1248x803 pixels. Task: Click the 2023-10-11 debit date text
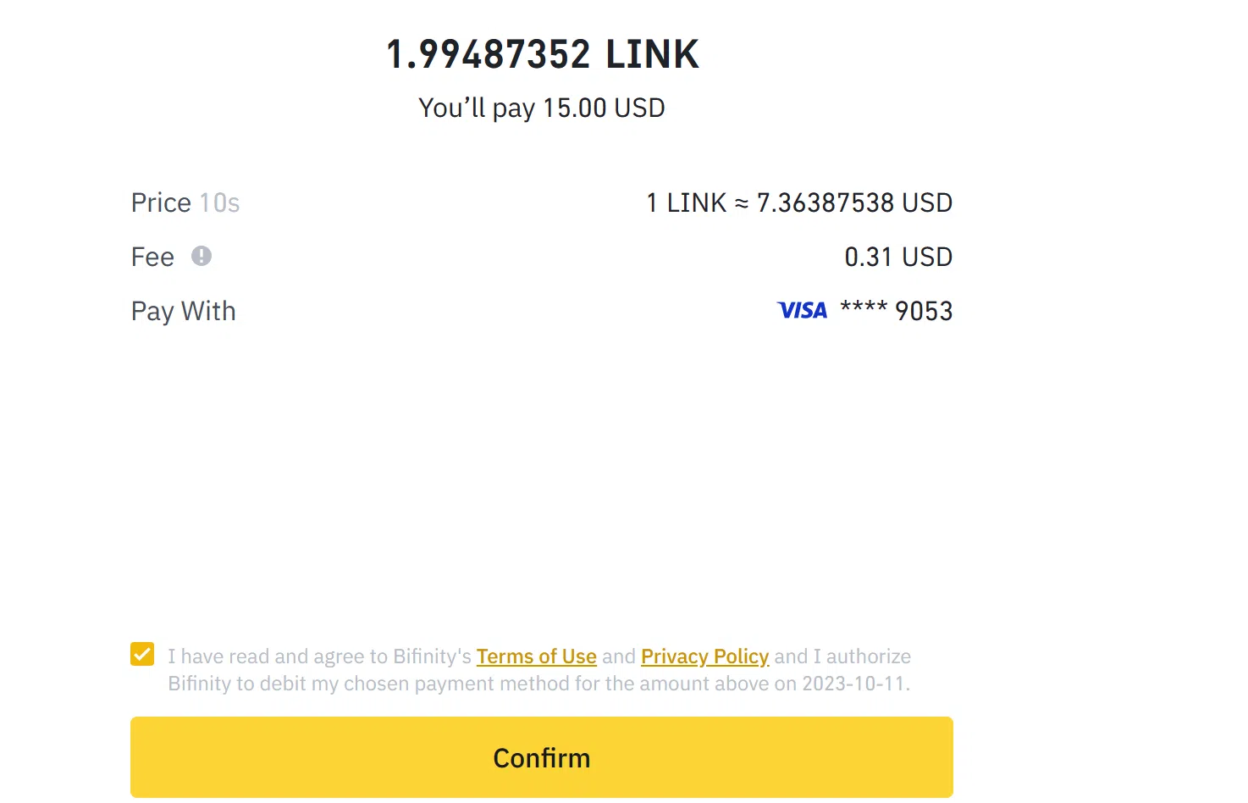click(855, 684)
